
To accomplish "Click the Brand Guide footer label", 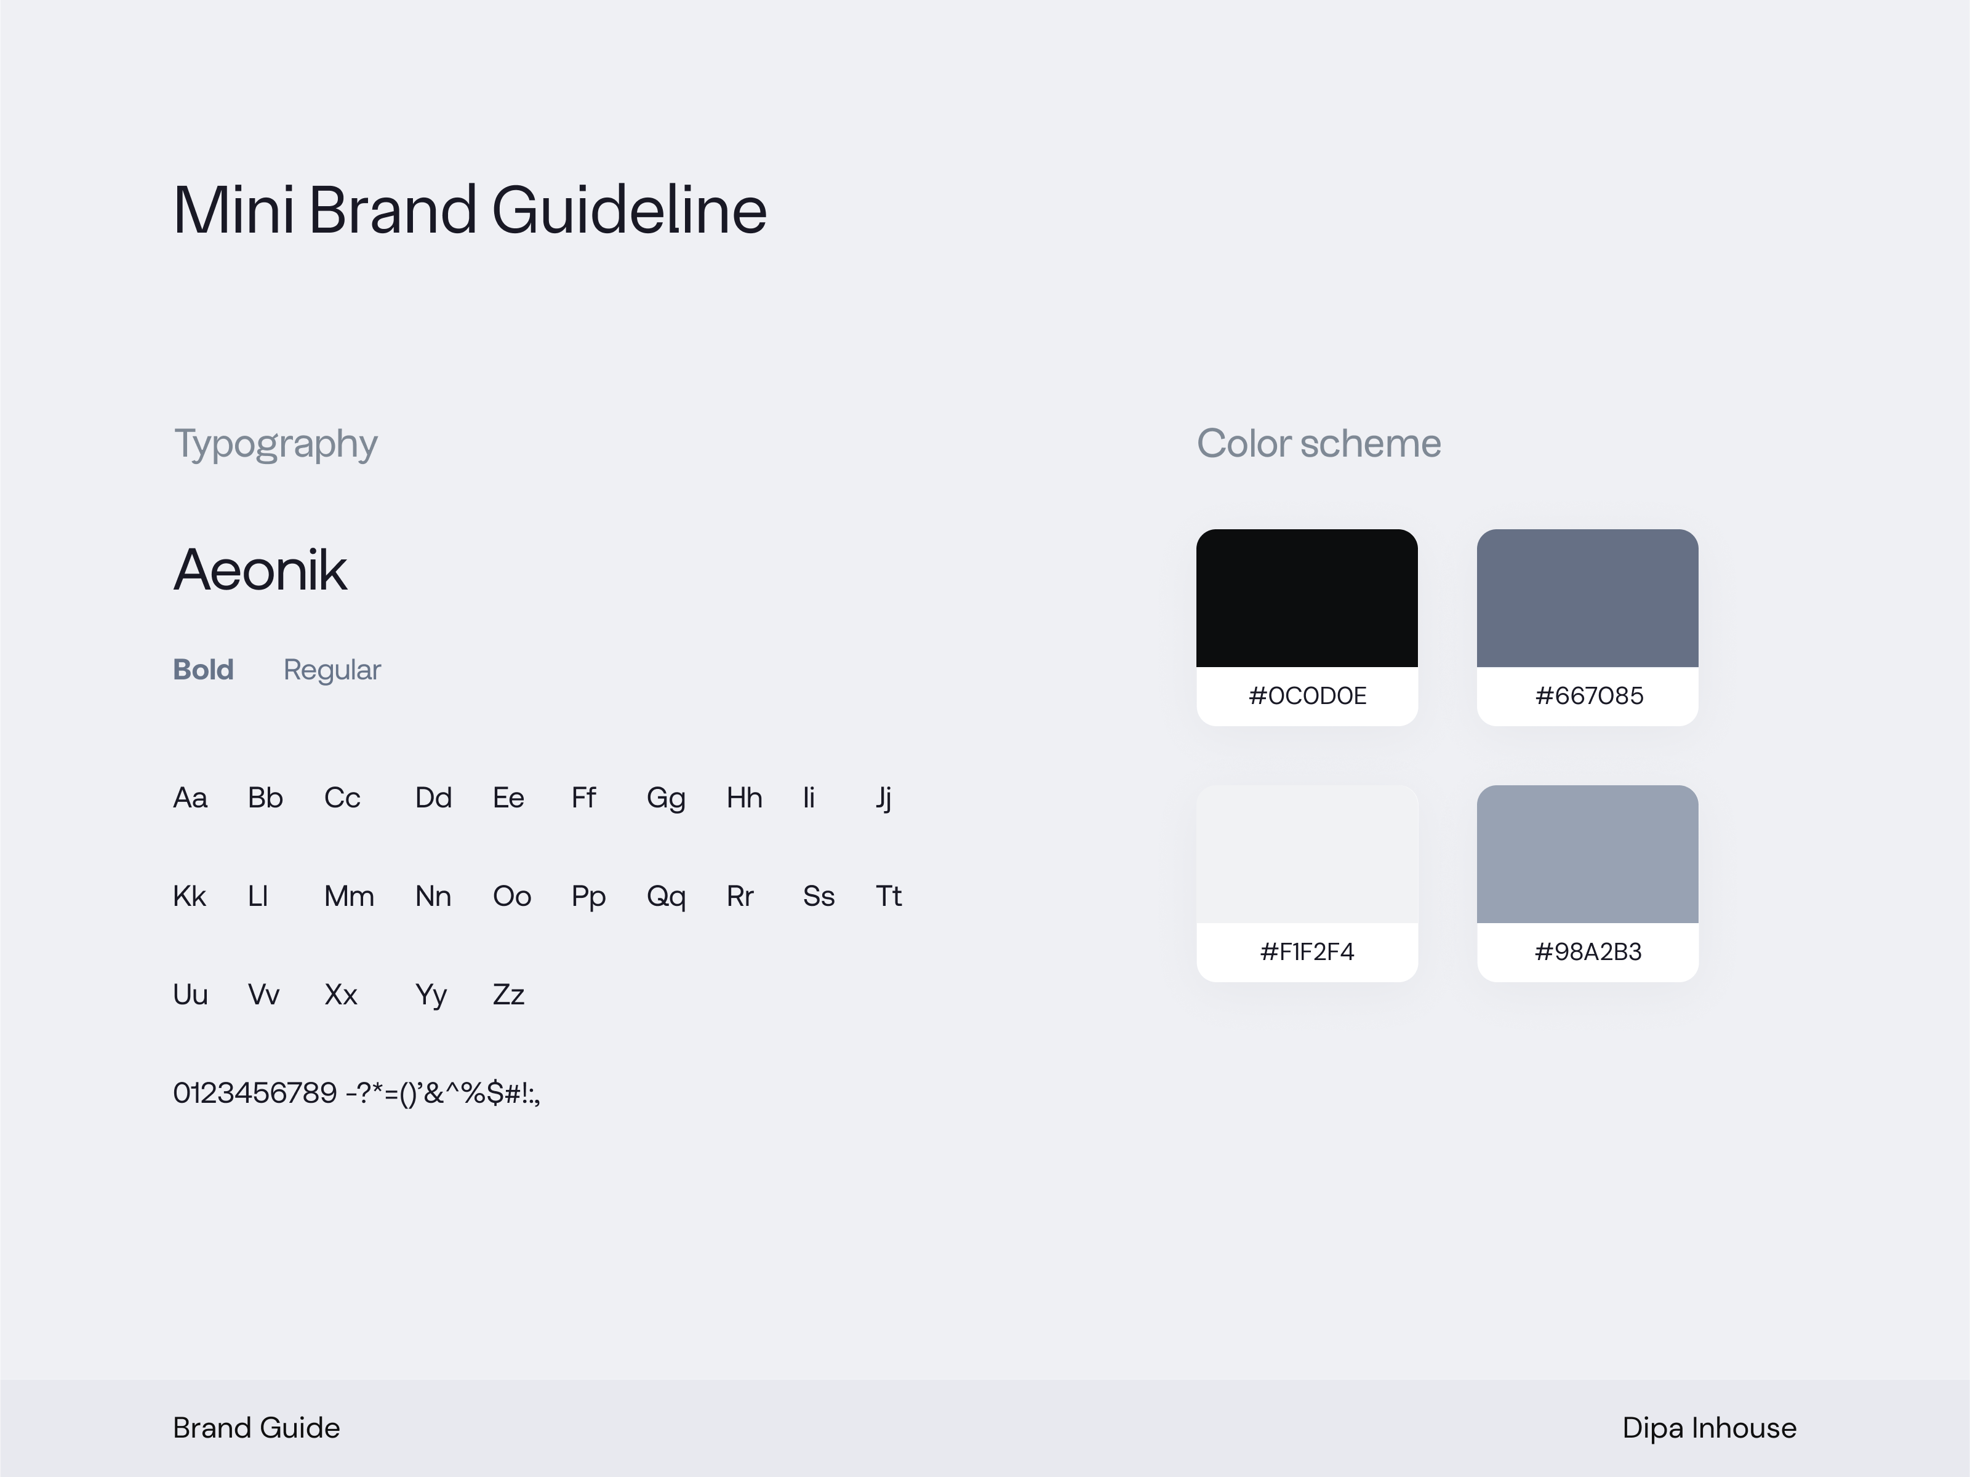I will tap(257, 1427).
